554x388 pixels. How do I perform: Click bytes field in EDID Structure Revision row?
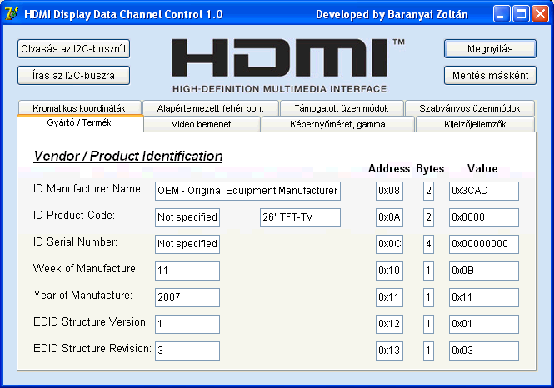(428, 351)
